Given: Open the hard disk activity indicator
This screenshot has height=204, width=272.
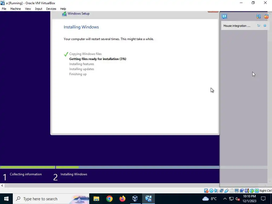Looking at the screenshot, I should (206, 191).
